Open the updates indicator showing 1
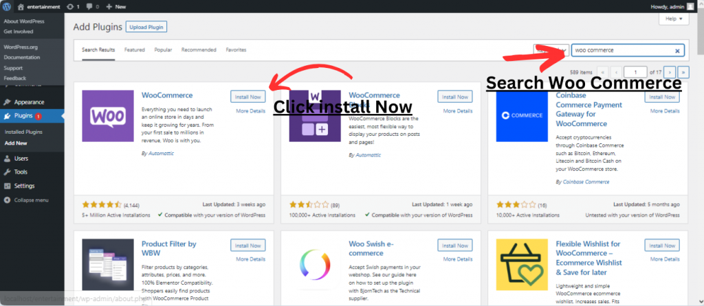Image resolution: width=704 pixels, height=306 pixels. pos(73,7)
